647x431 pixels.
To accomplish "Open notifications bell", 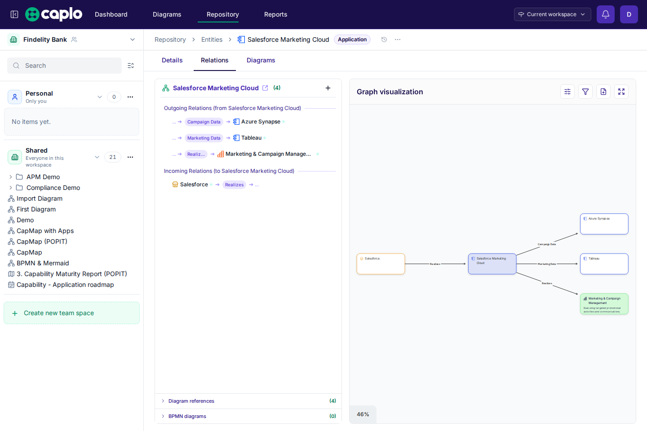I will tap(606, 14).
